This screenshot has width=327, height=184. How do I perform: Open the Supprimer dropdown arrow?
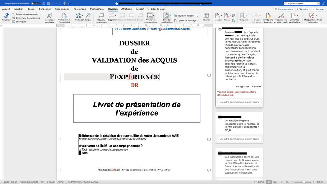(116, 16)
